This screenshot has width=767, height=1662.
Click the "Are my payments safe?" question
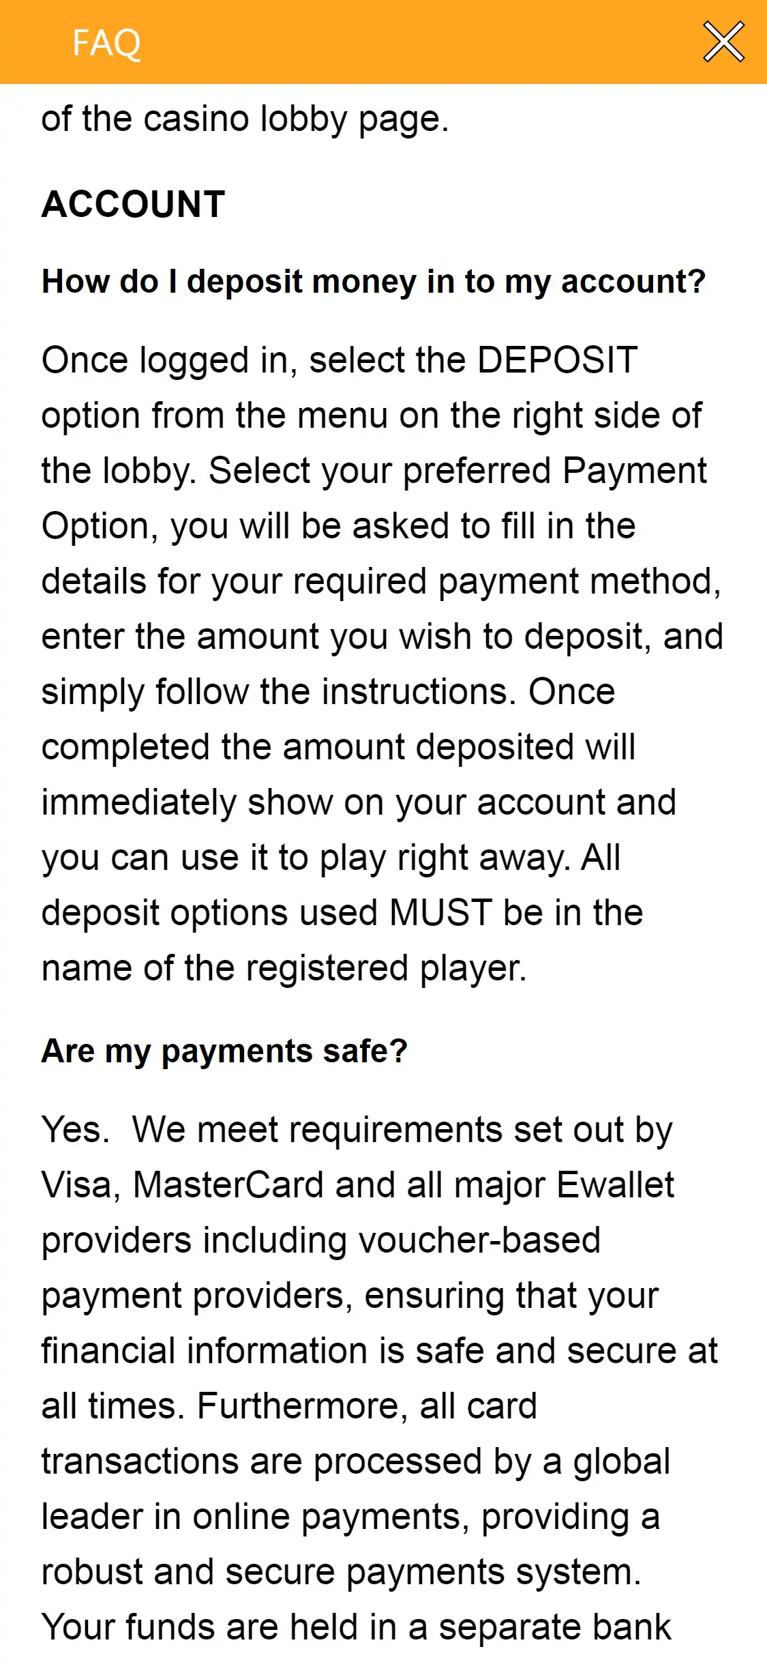pyautogui.click(x=224, y=1051)
